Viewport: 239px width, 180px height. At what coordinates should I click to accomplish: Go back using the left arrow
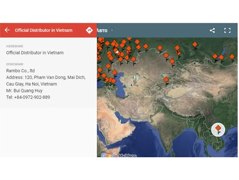click(x=7, y=30)
